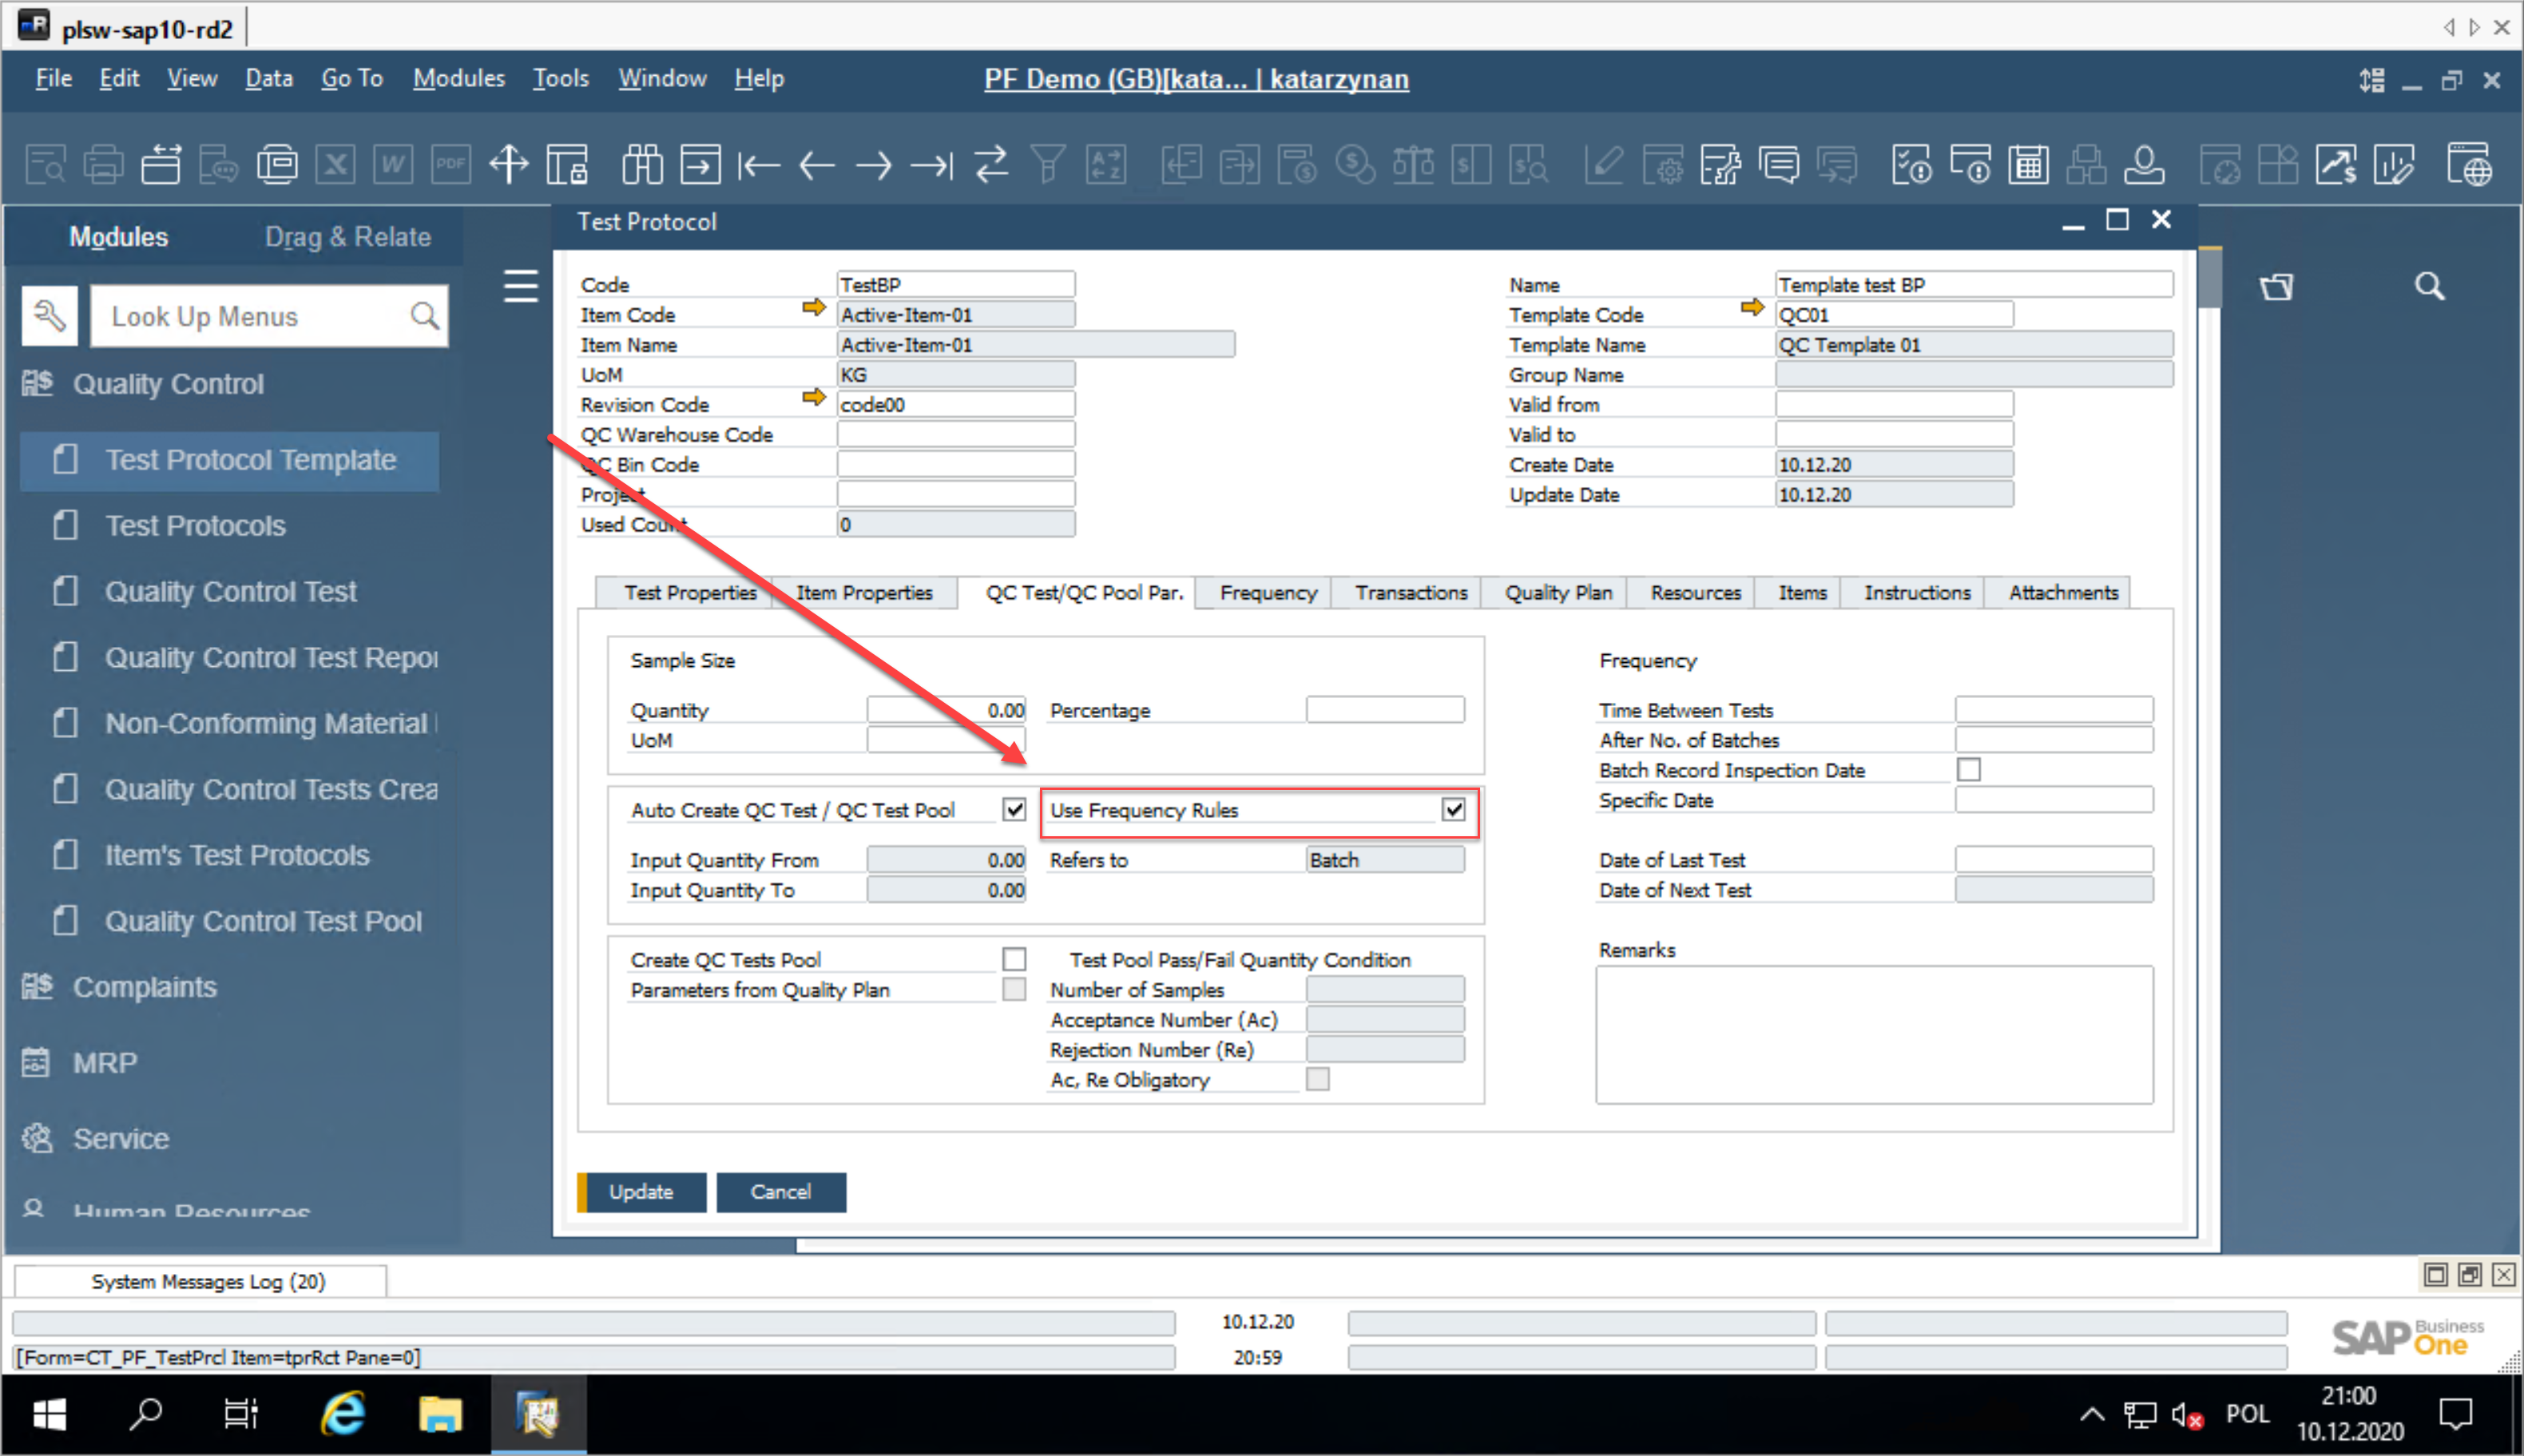Click the calculator toolbar icon
The image size is (2524, 1456).
coord(2029,165)
